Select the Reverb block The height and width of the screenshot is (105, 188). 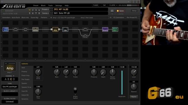tap(105, 29)
